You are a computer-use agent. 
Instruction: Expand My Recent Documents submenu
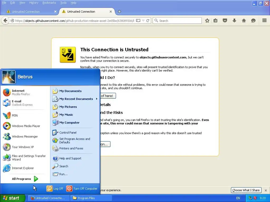pos(75,99)
